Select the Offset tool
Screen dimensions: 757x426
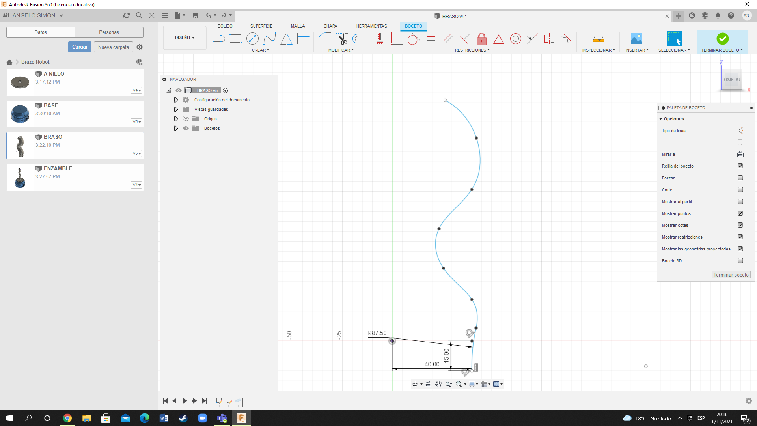(359, 39)
